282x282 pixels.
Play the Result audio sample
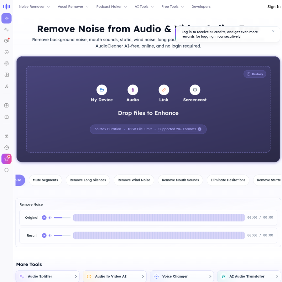(44, 235)
